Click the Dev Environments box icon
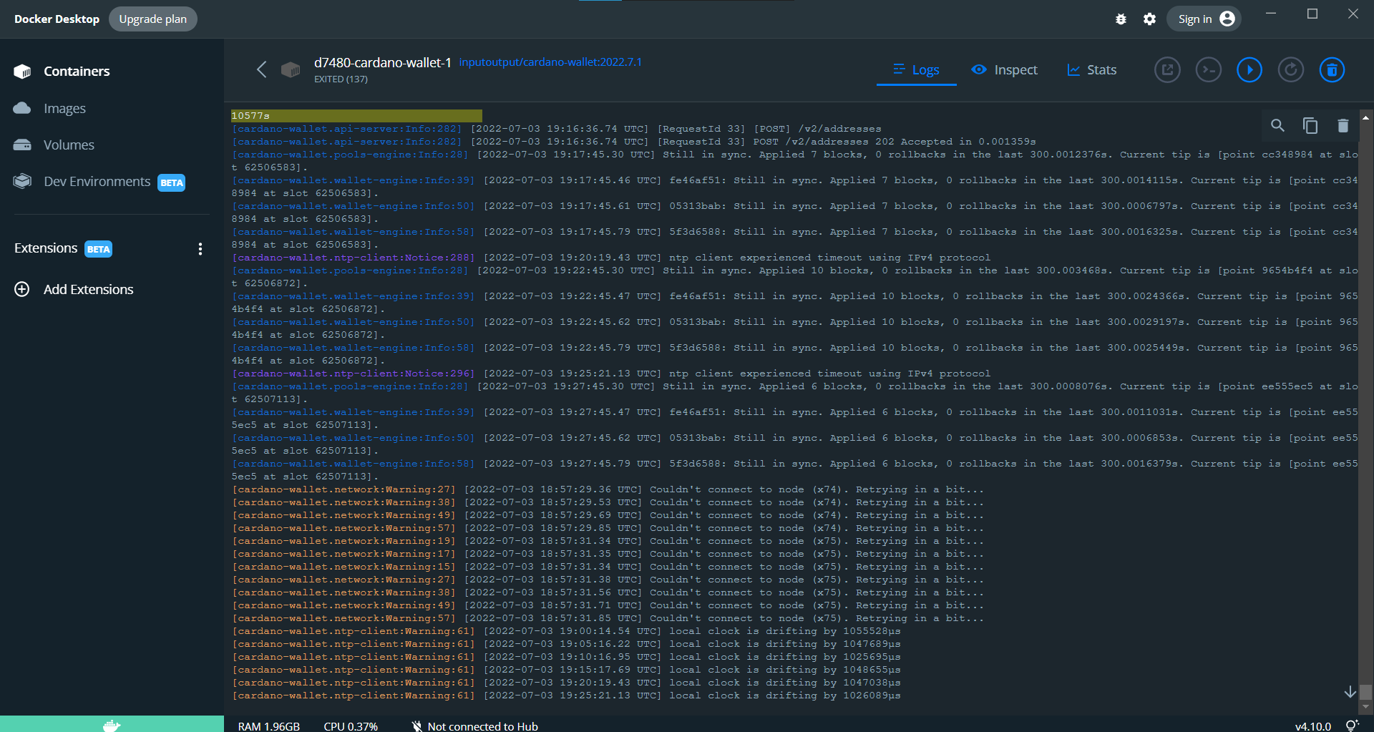Viewport: 1374px width, 732px height. (x=22, y=181)
